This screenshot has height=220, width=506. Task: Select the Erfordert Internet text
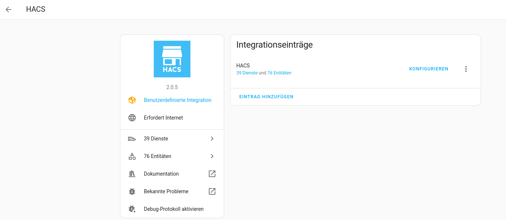(x=163, y=118)
